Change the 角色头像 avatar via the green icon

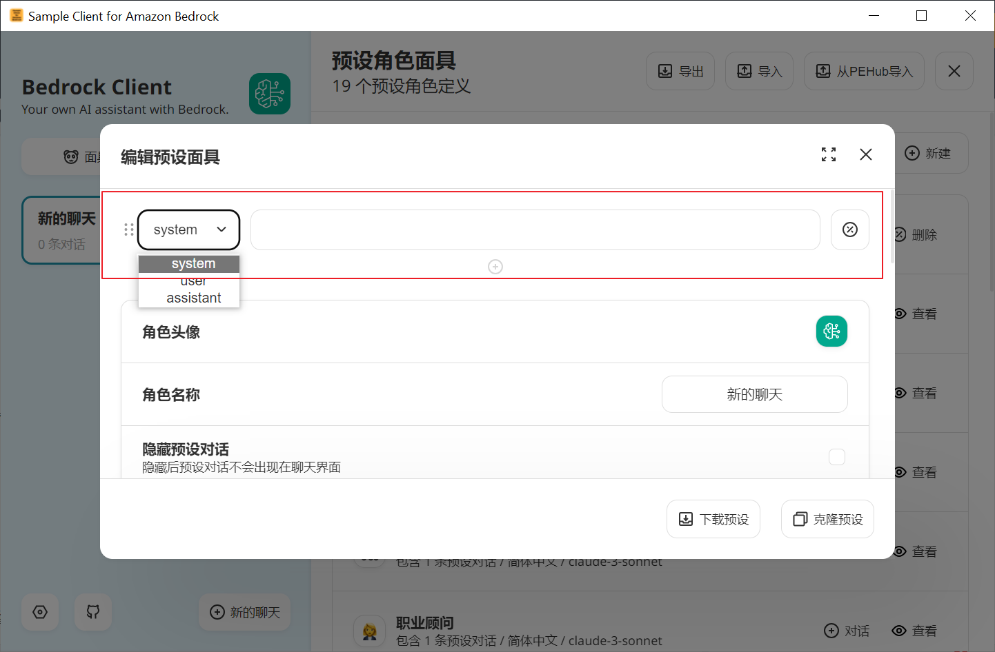pos(831,332)
